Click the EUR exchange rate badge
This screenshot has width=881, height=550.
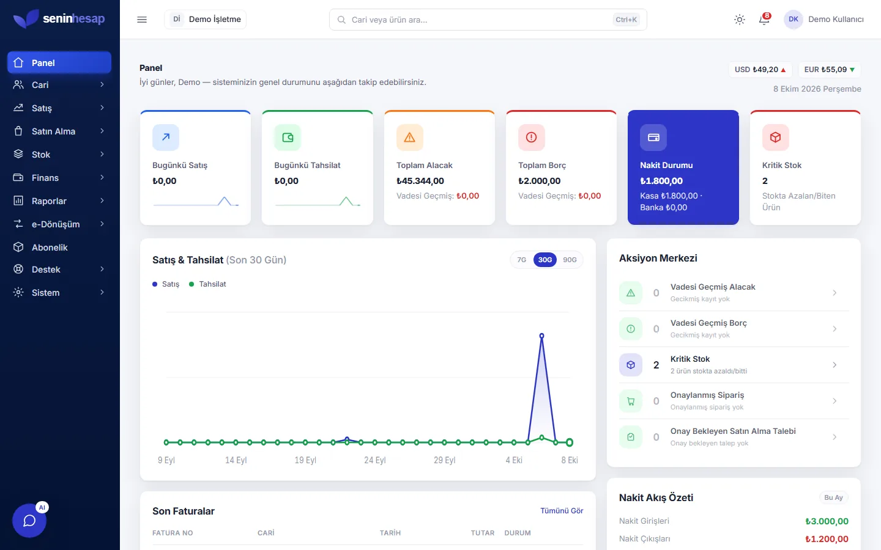coord(830,70)
